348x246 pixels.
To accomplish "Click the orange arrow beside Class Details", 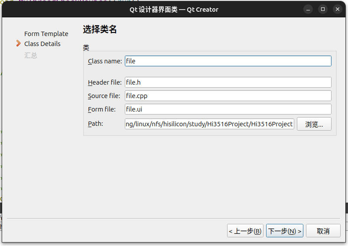I will 18,43.
